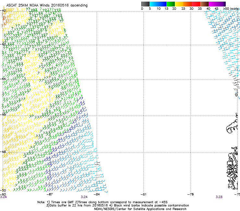
Task: Click the '-78' longitude axis label
Action: point(191,194)
